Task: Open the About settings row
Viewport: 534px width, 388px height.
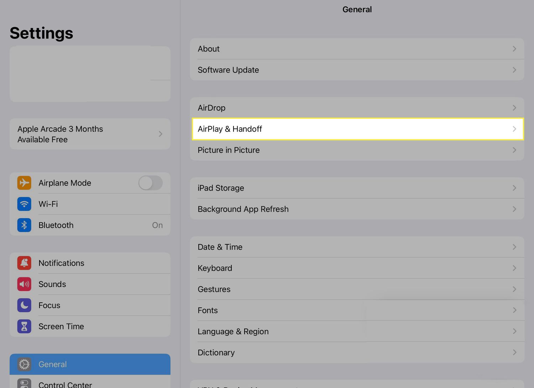Action: click(357, 49)
